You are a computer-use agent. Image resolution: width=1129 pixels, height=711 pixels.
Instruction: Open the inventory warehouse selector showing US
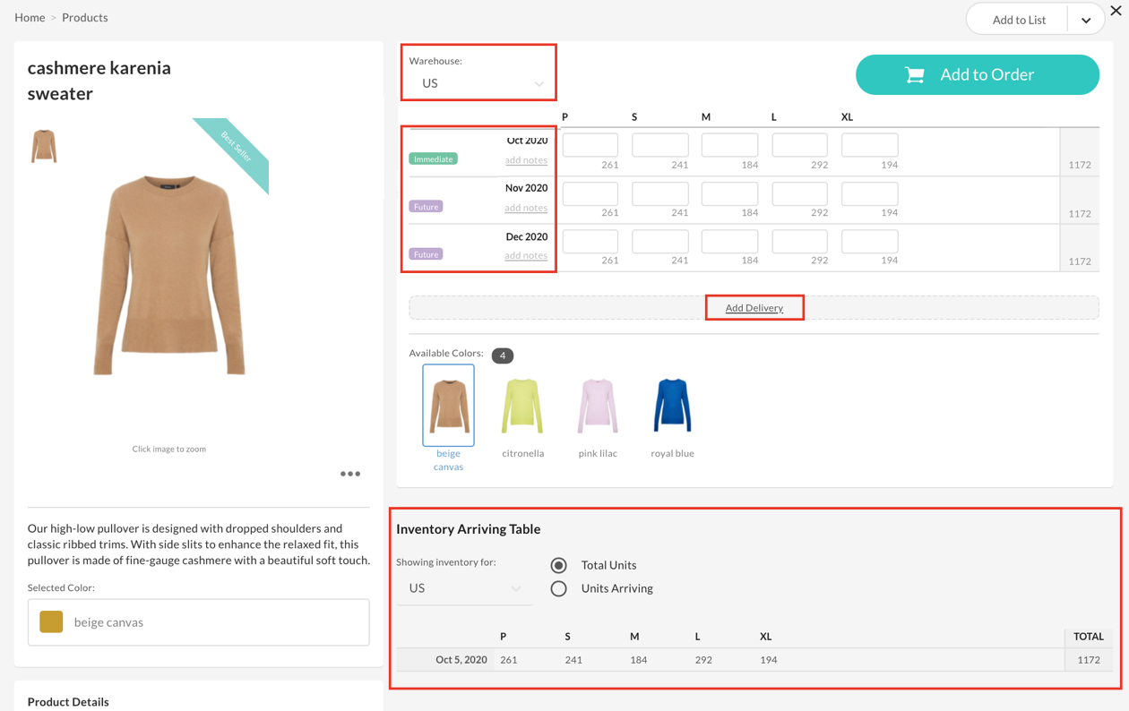click(464, 588)
